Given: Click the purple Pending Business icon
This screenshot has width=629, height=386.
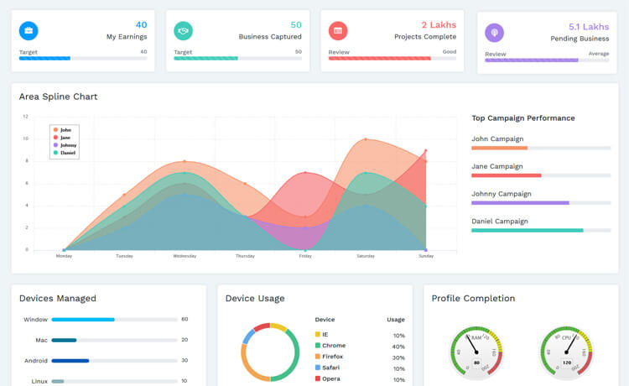Looking at the screenshot, I should click(x=495, y=33).
